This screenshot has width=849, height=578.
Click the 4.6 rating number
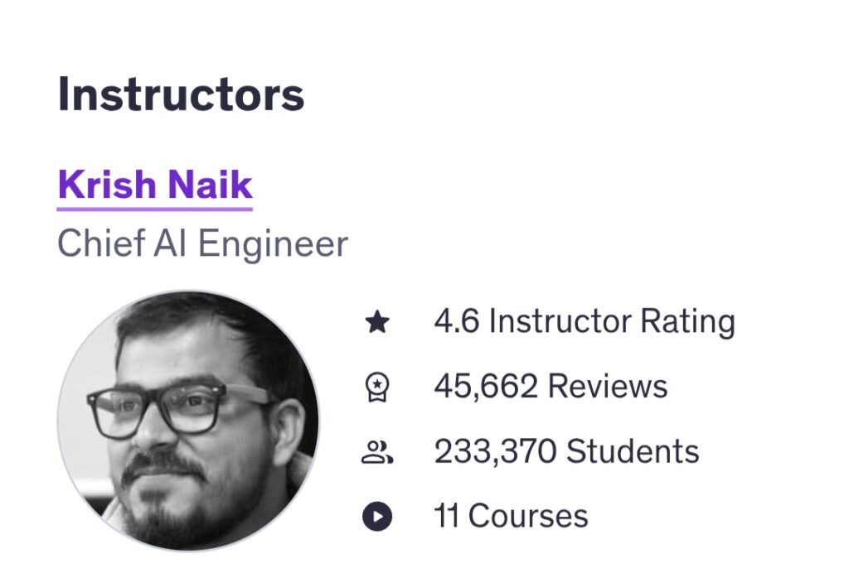456,321
